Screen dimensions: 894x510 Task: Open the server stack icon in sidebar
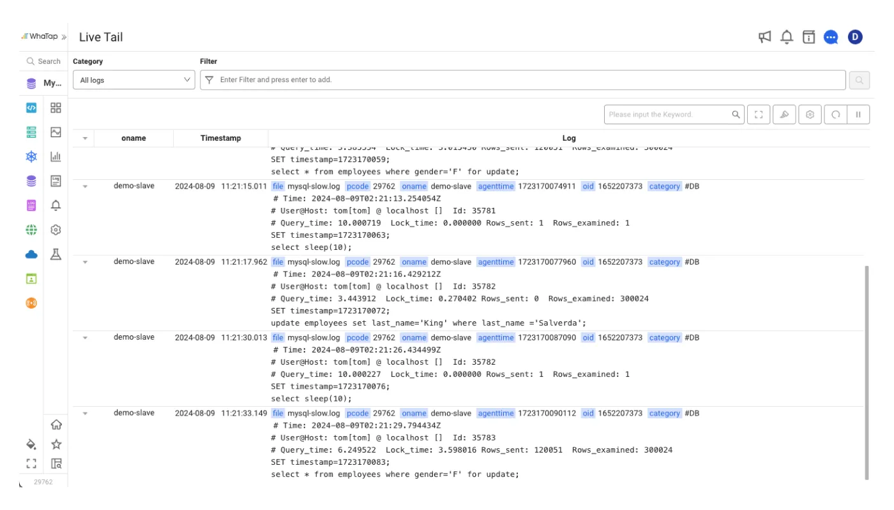(x=31, y=132)
